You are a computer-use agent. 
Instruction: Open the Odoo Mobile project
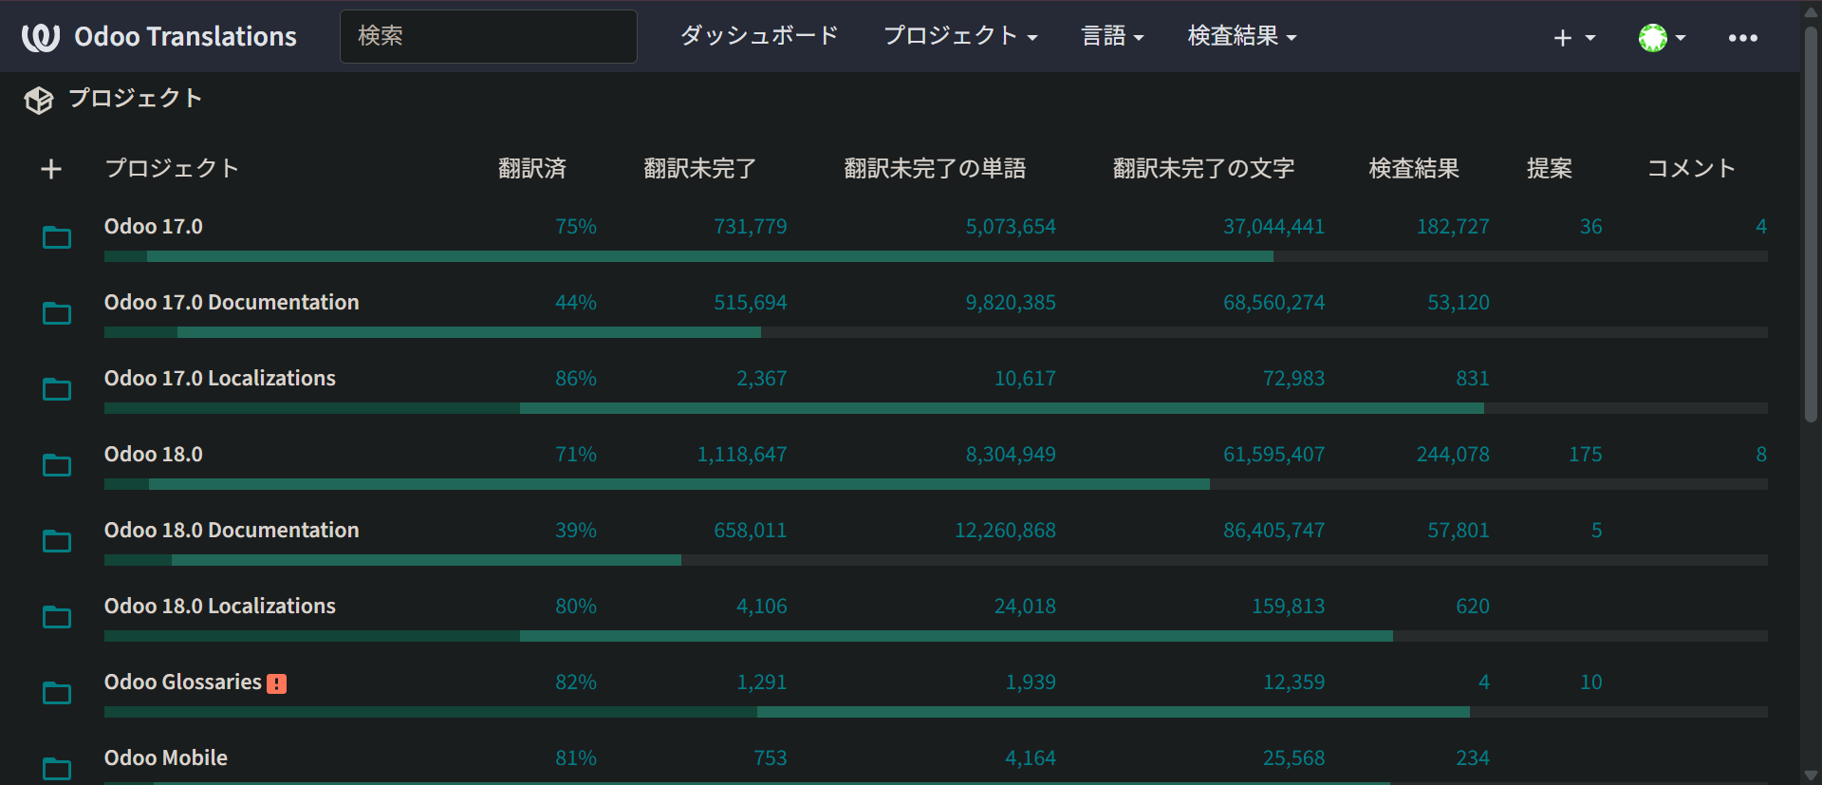coord(166,758)
